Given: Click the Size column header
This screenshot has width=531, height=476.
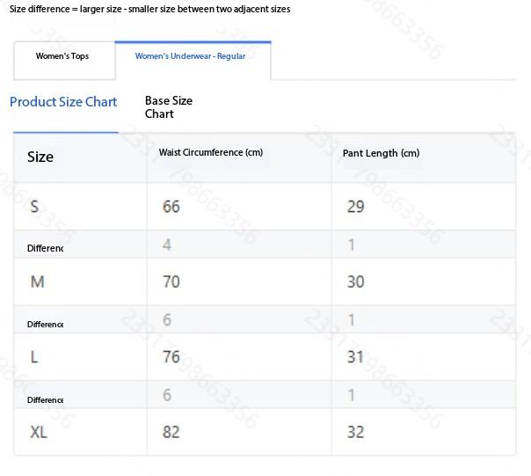Looking at the screenshot, I should pyautogui.click(x=40, y=157).
